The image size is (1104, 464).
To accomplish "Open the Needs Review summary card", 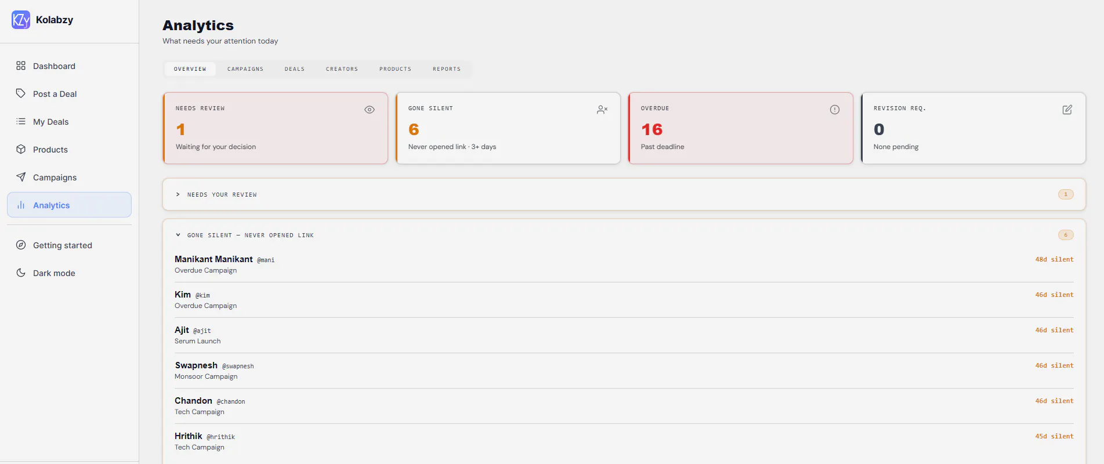I will [x=276, y=128].
